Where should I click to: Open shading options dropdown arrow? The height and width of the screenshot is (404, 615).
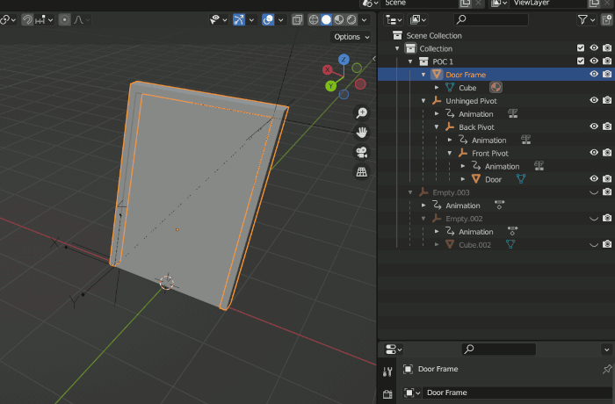click(x=364, y=19)
